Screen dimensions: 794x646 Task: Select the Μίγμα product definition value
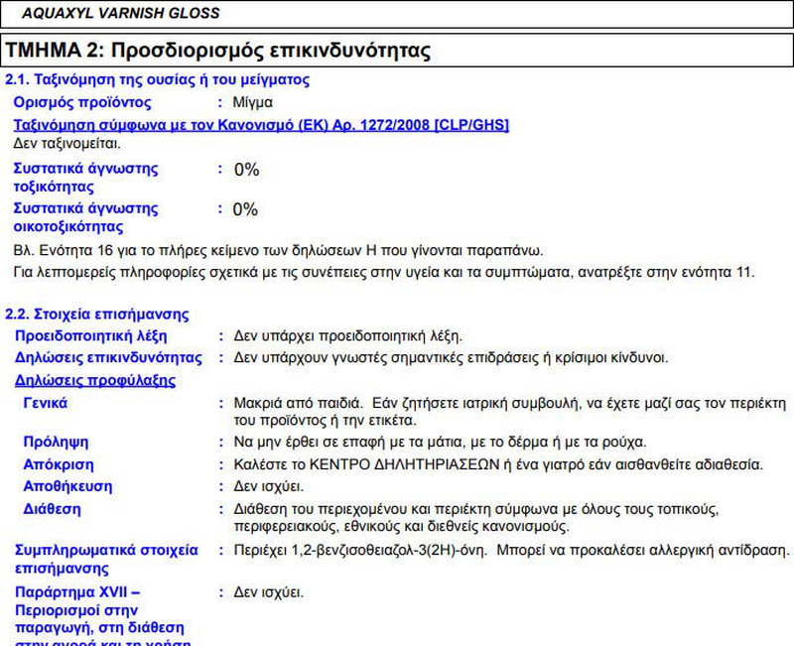click(253, 102)
